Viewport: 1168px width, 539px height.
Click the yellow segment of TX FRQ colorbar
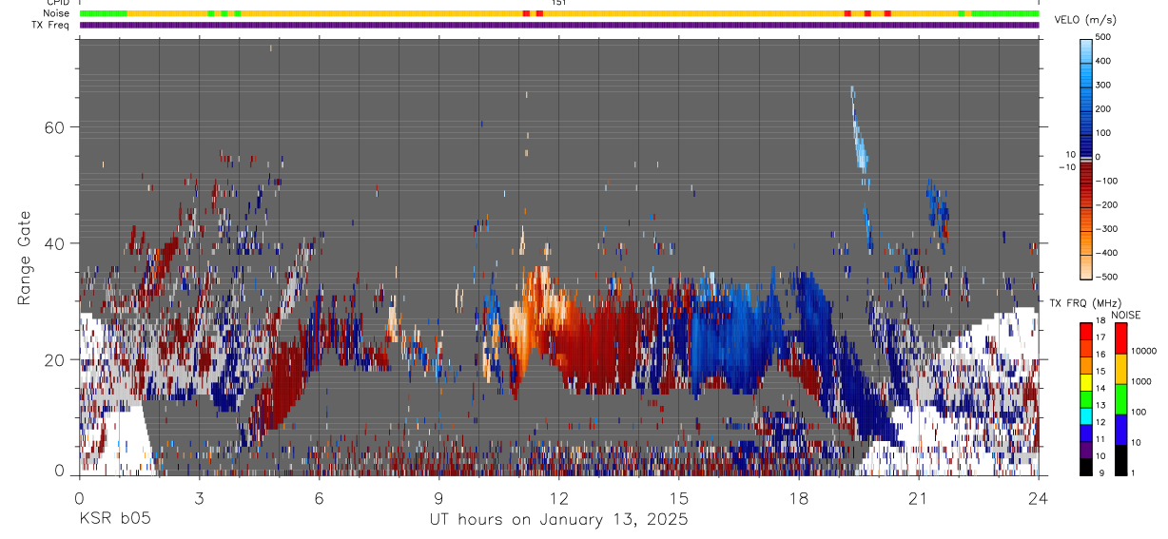[1086, 382]
